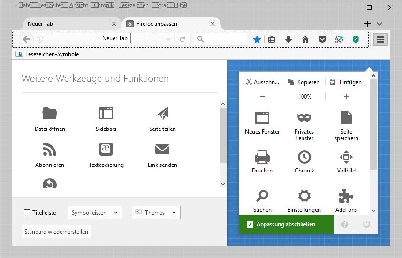Click the downloads arrow icon
The height and width of the screenshot is (258, 402).
tap(288, 39)
